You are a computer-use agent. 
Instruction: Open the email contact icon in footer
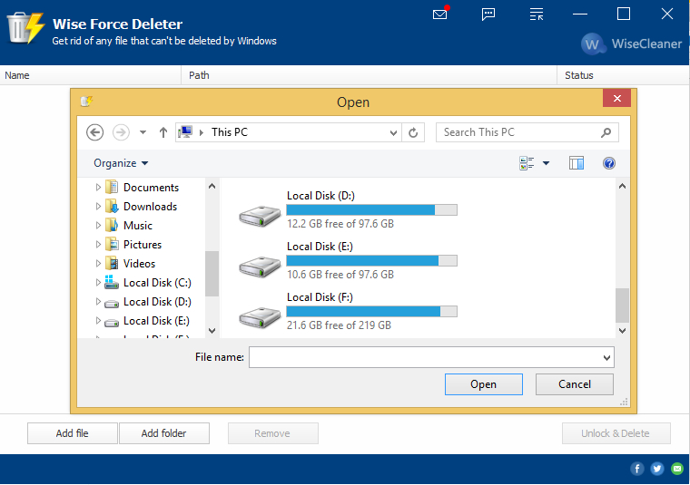click(x=677, y=469)
